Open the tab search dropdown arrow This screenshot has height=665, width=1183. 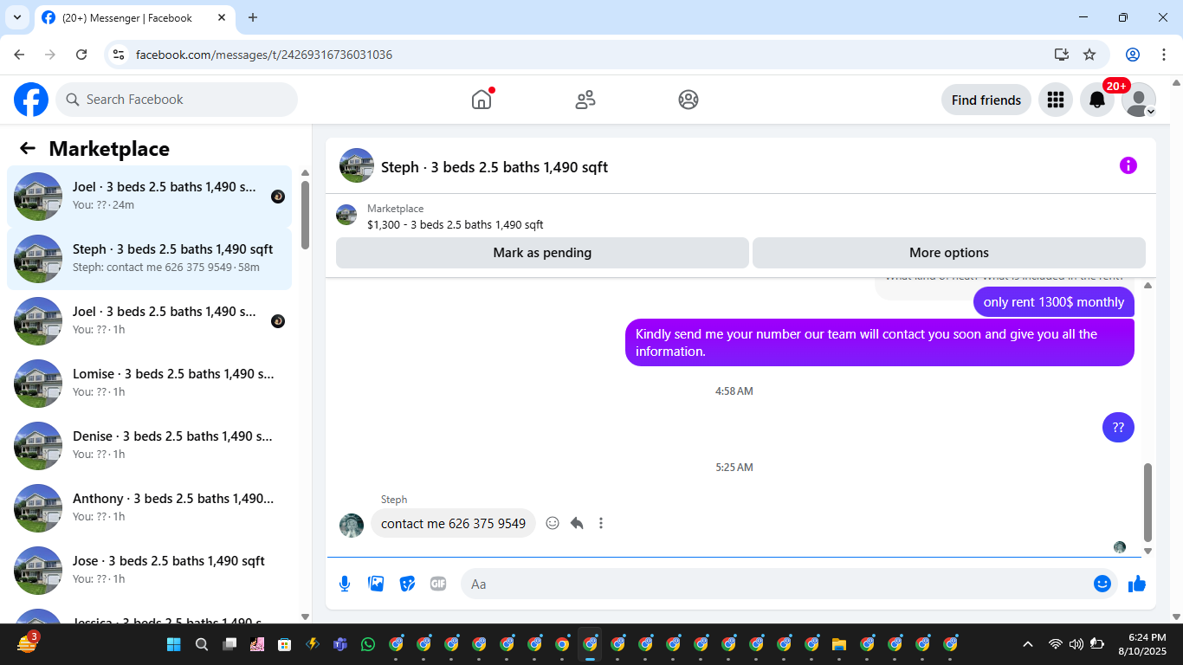coord(16,17)
